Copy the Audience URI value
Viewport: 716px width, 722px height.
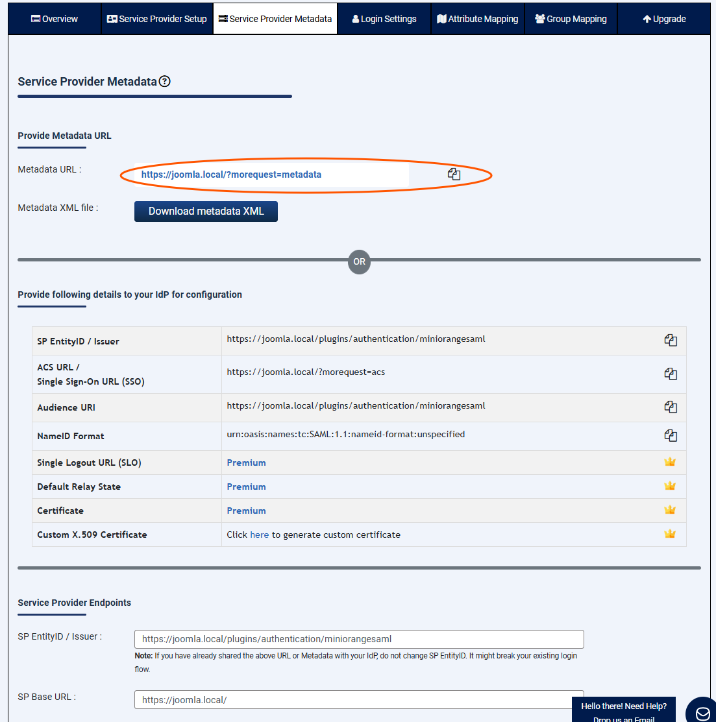[671, 407]
